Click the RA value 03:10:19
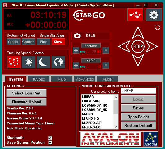165x149 pixels. pyautogui.click(x=48, y=15)
